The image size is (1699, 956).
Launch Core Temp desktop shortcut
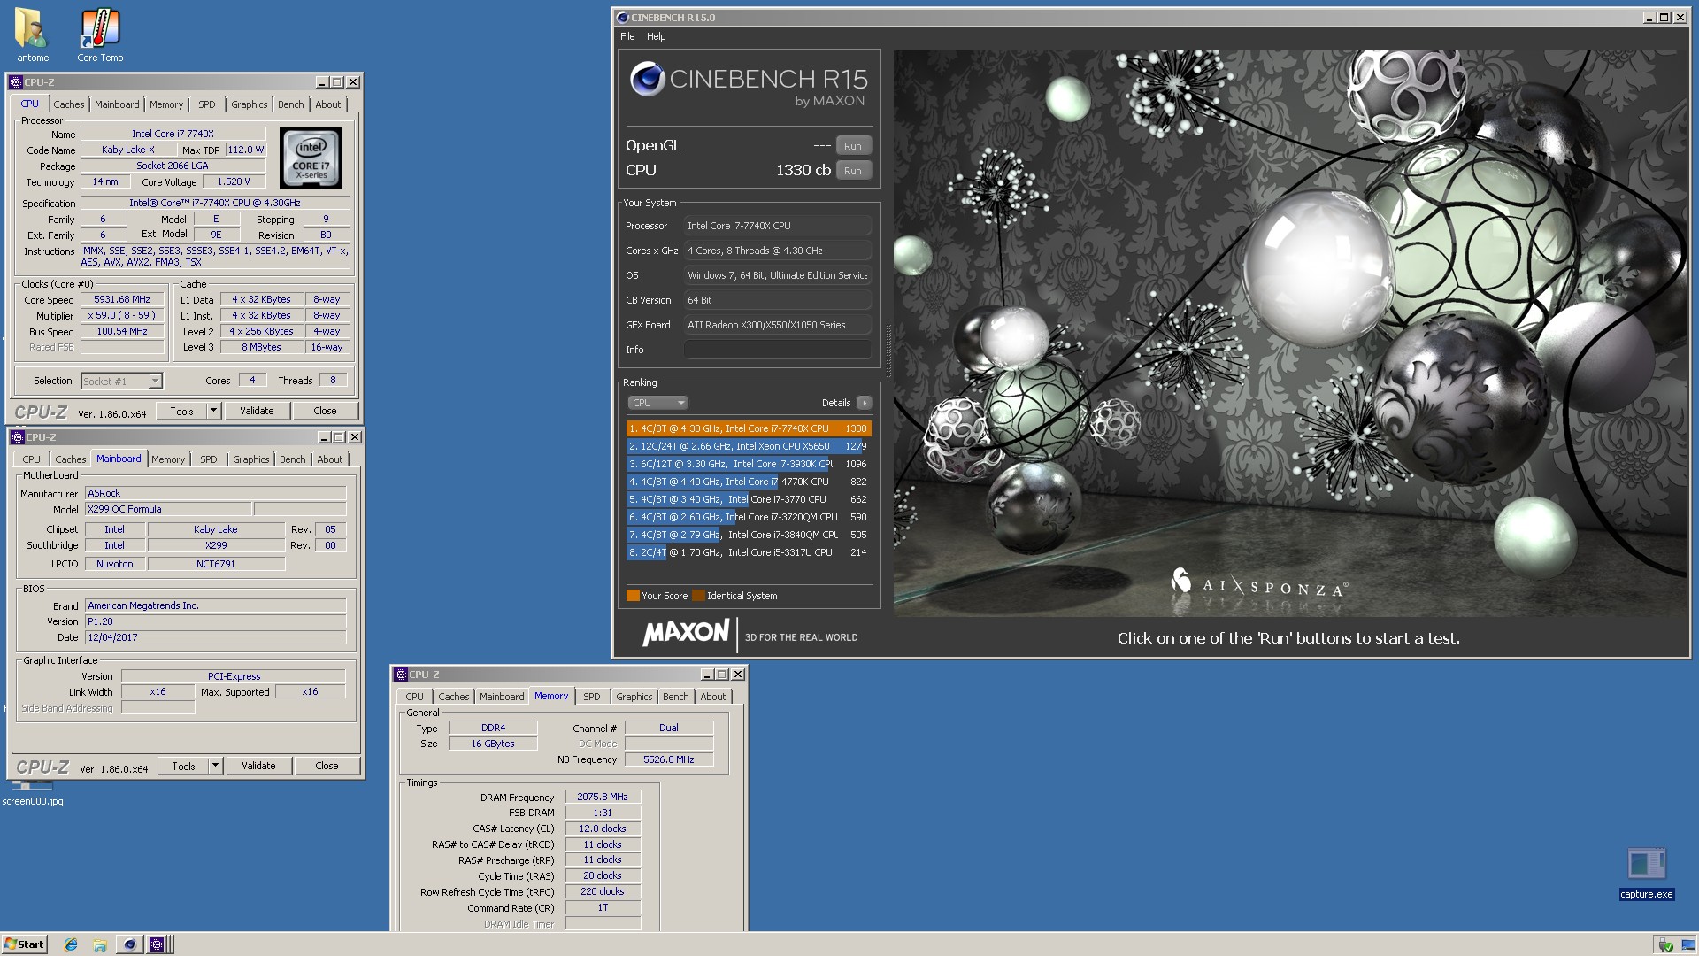pos(100,35)
